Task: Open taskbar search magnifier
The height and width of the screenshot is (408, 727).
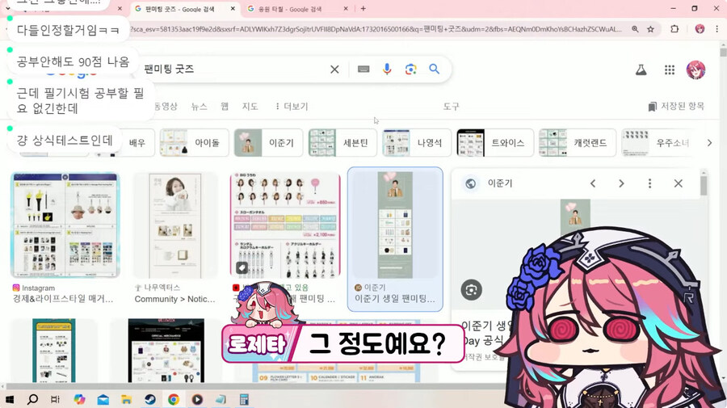Action: (32, 399)
